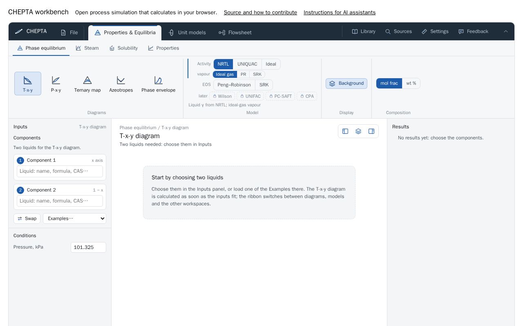Switch to the Flowsheet tab
The width and height of the screenshot is (523, 326).
pyautogui.click(x=235, y=33)
